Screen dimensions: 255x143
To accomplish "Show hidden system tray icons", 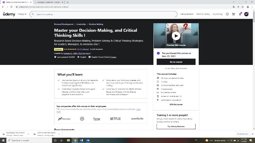I will [228, 140].
